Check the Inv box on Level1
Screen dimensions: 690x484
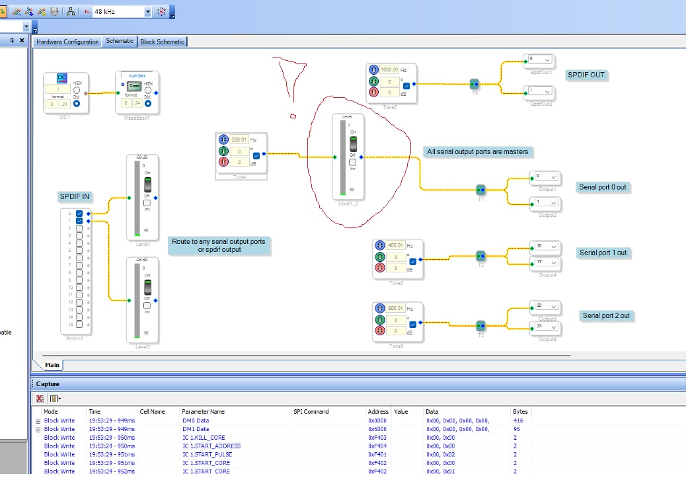[x=147, y=203]
